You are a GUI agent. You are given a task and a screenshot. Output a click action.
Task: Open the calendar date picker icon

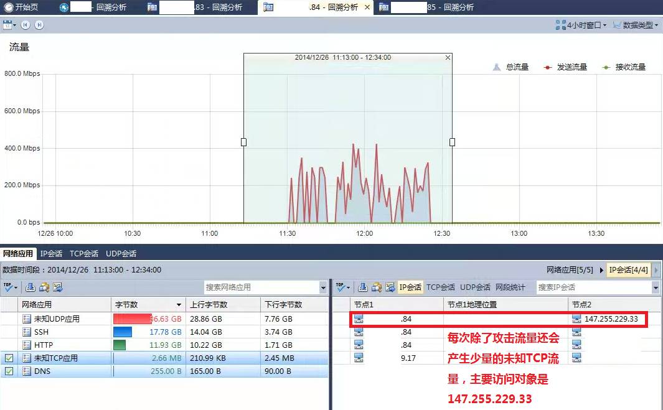pyautogui.click(x=7, y=26)
